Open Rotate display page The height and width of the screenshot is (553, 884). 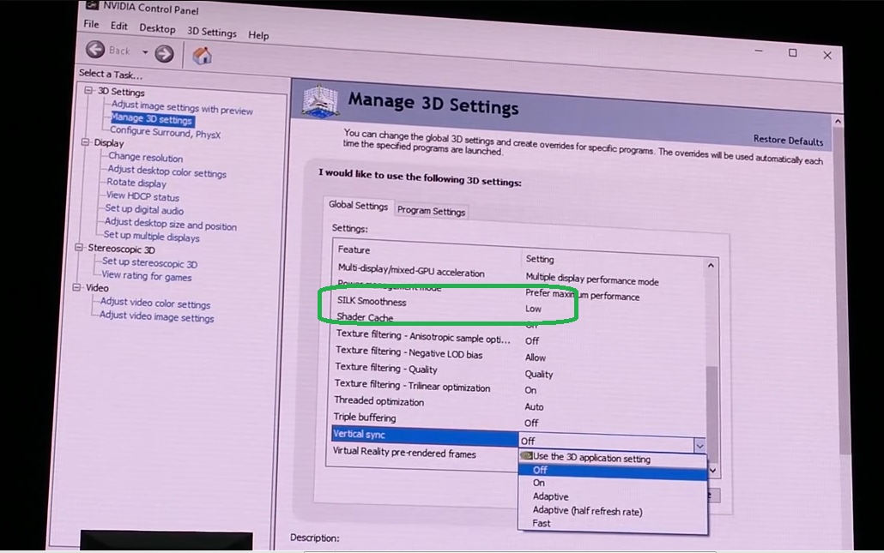click(136, 183)
